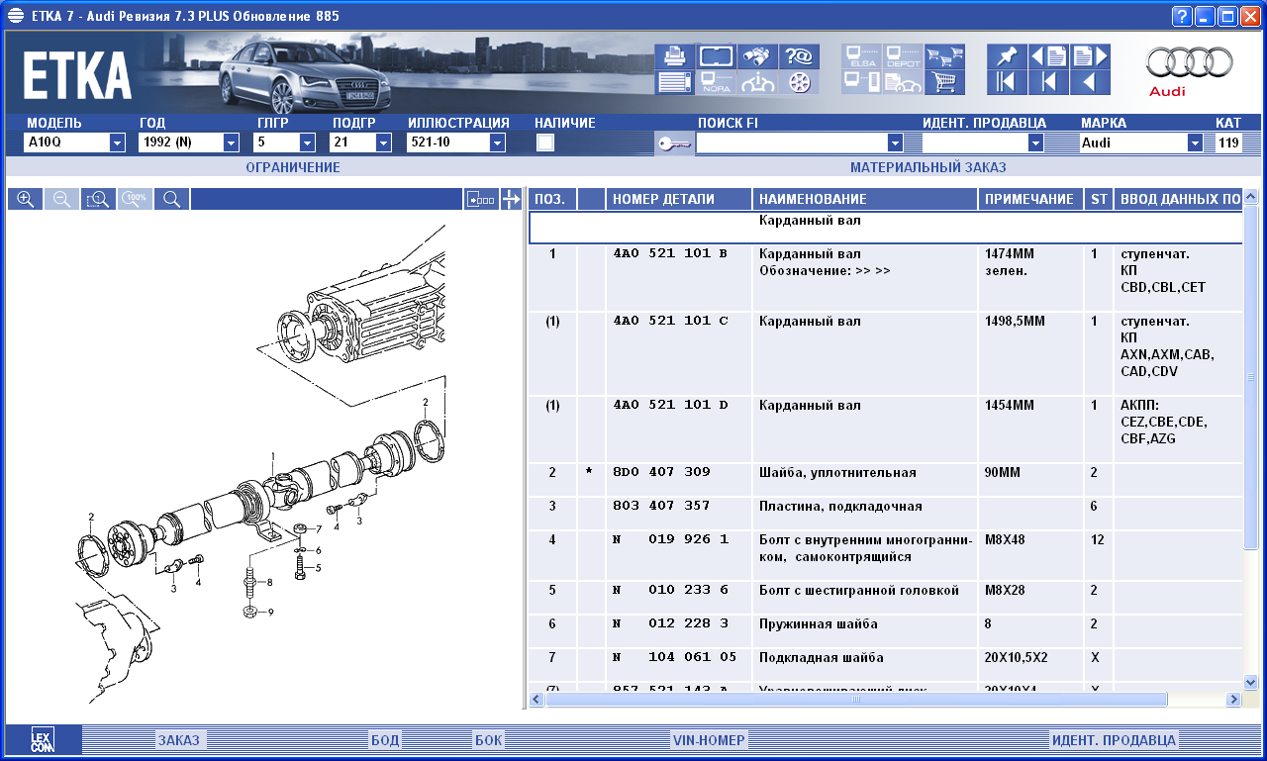
Task: Open the ПОДГР dropdown showing 21
Action: [383, 143]
